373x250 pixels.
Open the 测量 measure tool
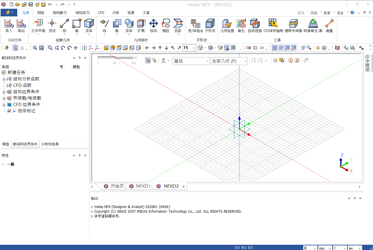[329, 24]
